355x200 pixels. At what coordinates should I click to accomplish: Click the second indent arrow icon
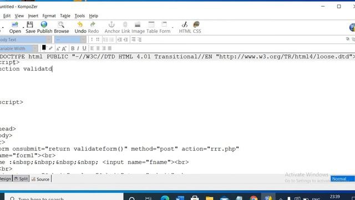pos(126,39)
